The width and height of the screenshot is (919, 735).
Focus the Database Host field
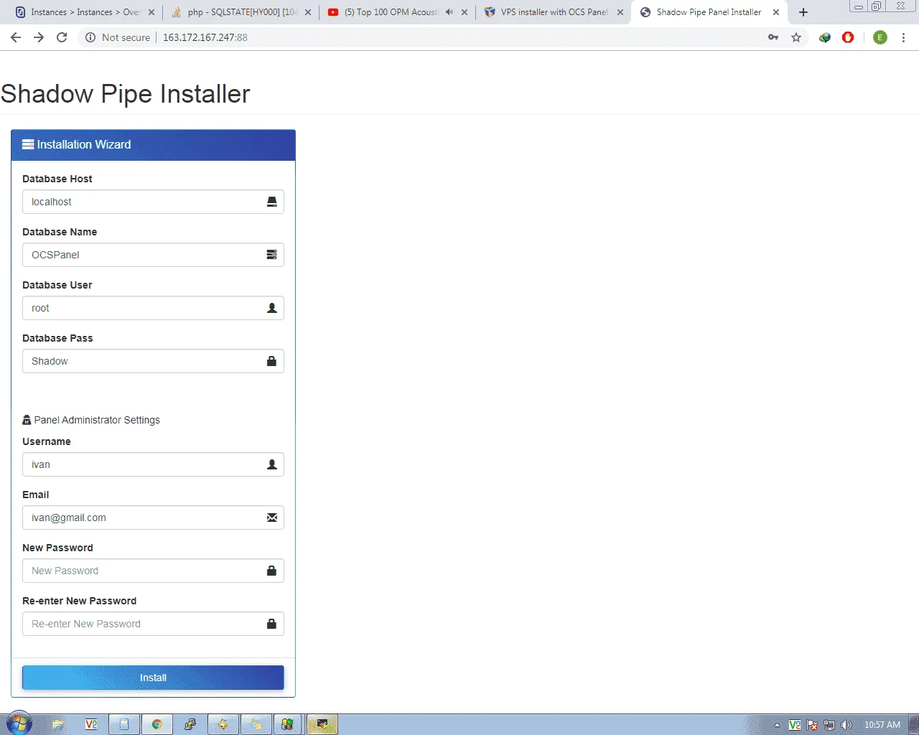click(x=153, y=202)
